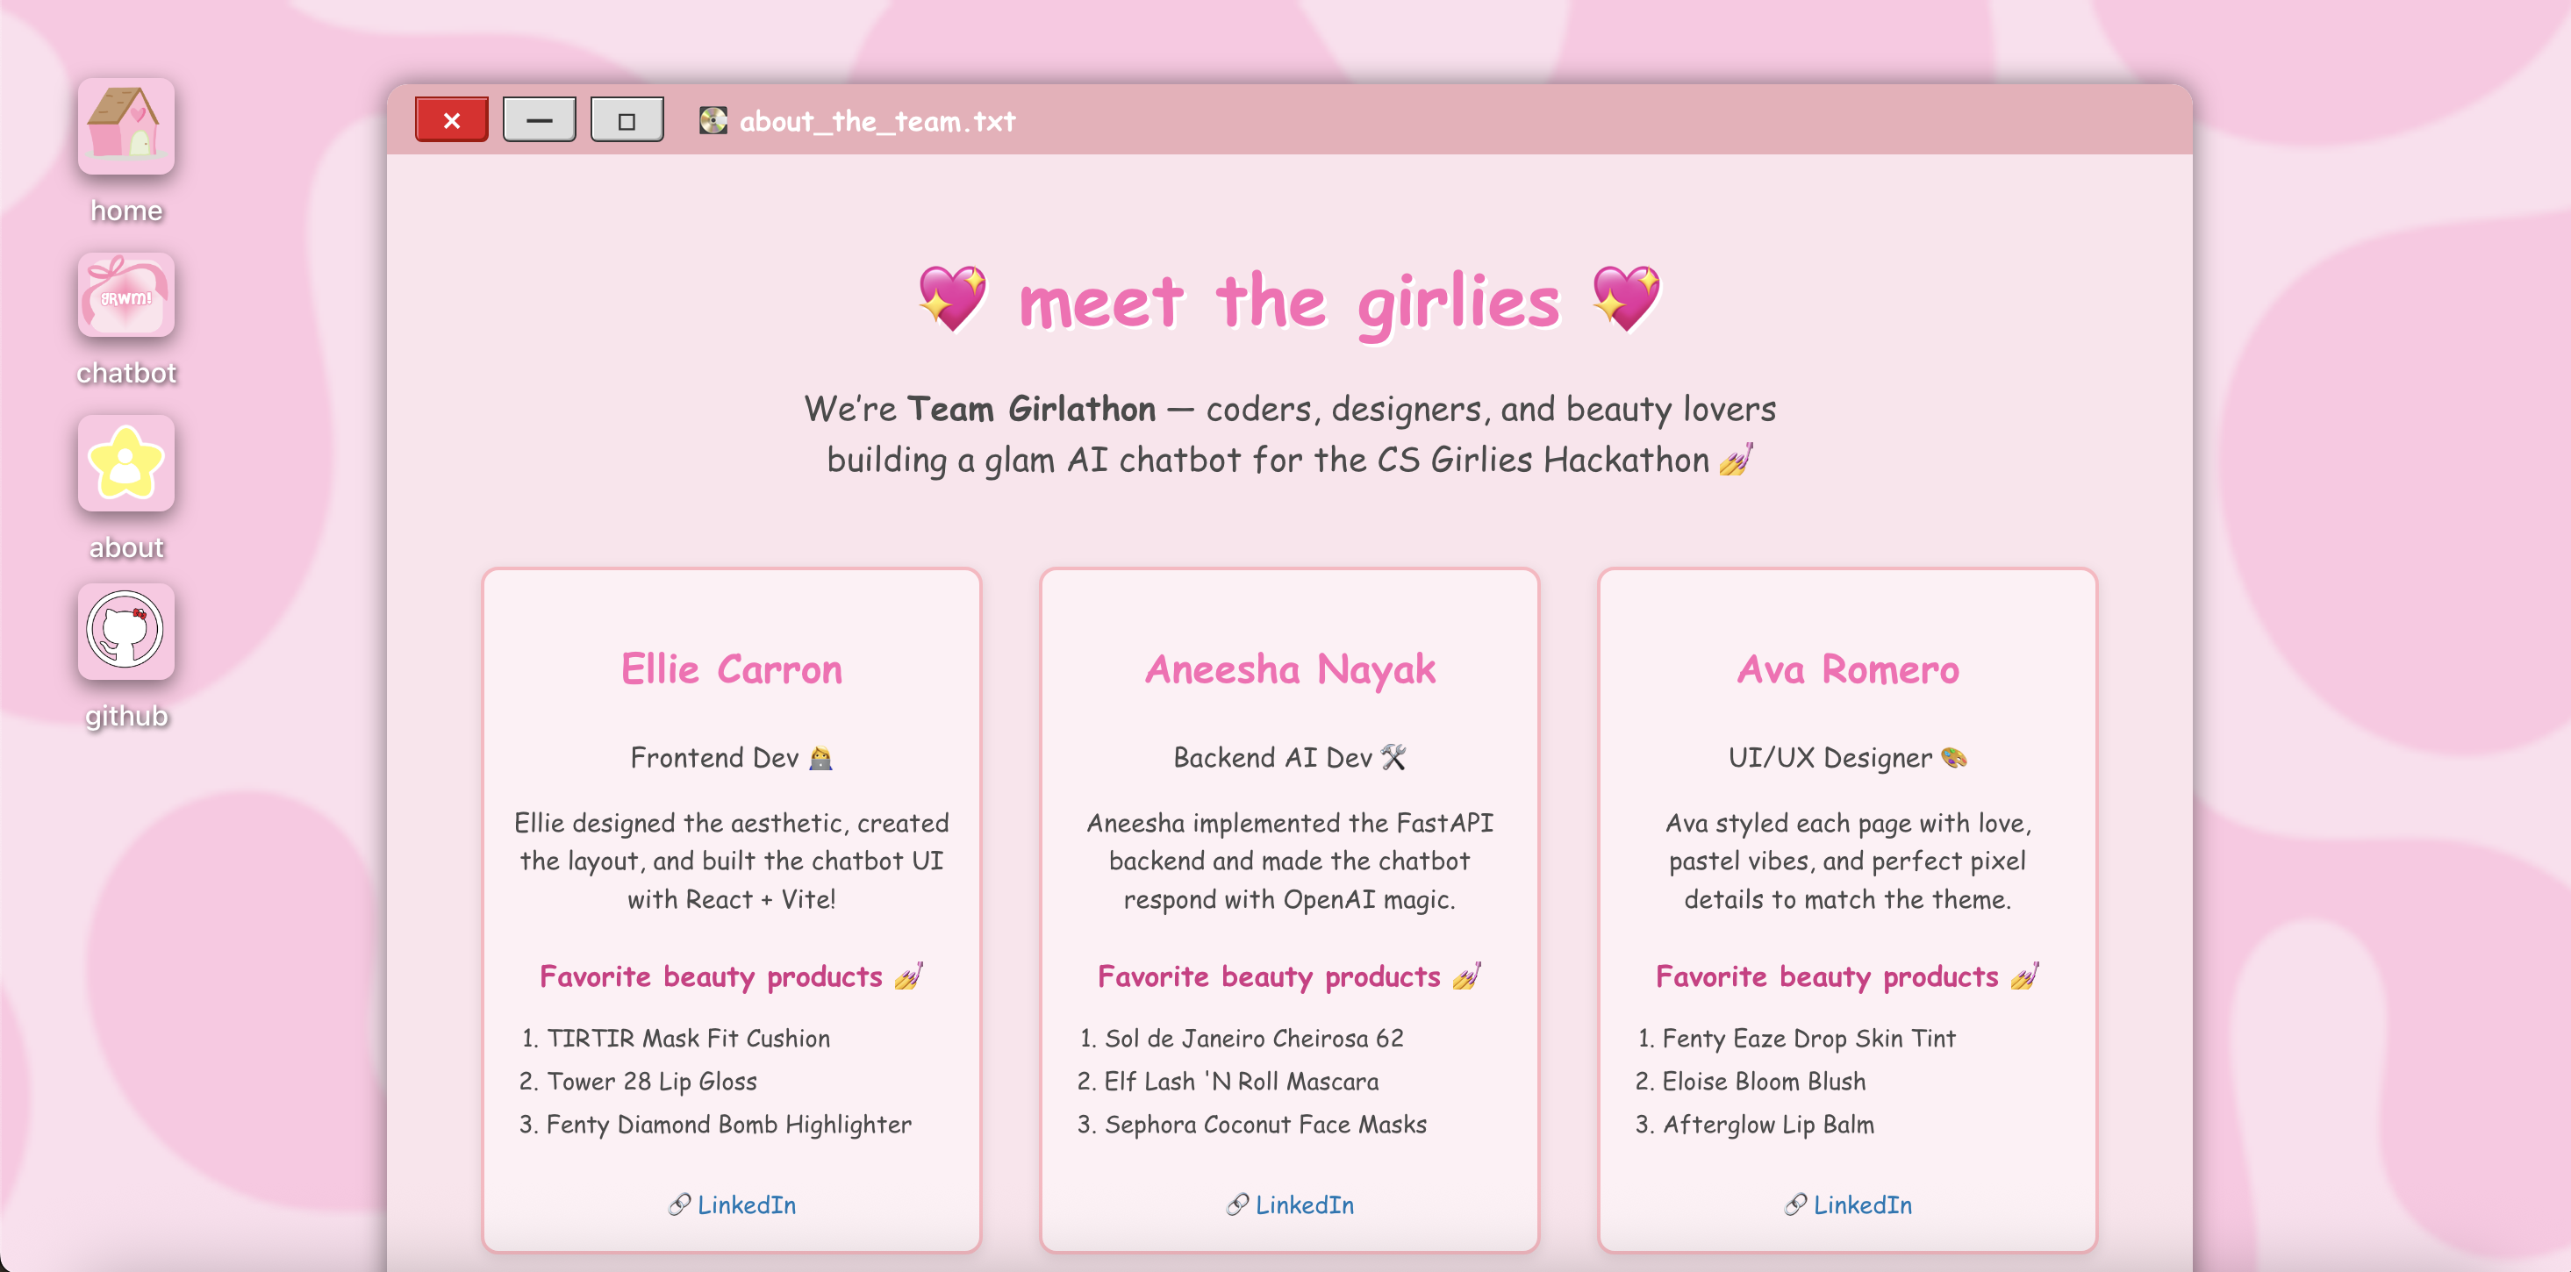The image size is (2571, 1272).
Task: Click the about_the_team.txt window title
Action: point(877,122)
